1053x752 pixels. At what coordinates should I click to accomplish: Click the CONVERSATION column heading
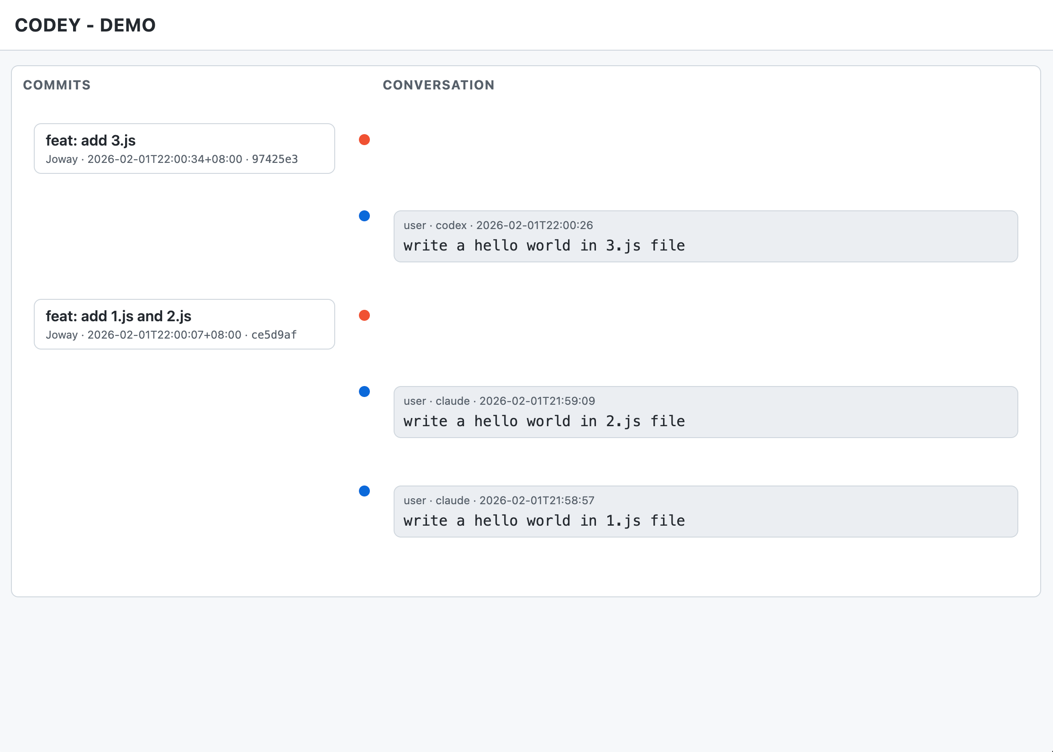pyautogui.click(x=438, y=85)
